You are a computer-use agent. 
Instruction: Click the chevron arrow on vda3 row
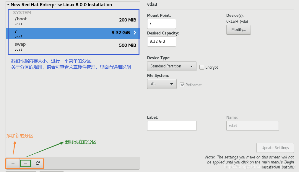pyautogui.click(x=135, y=33)
